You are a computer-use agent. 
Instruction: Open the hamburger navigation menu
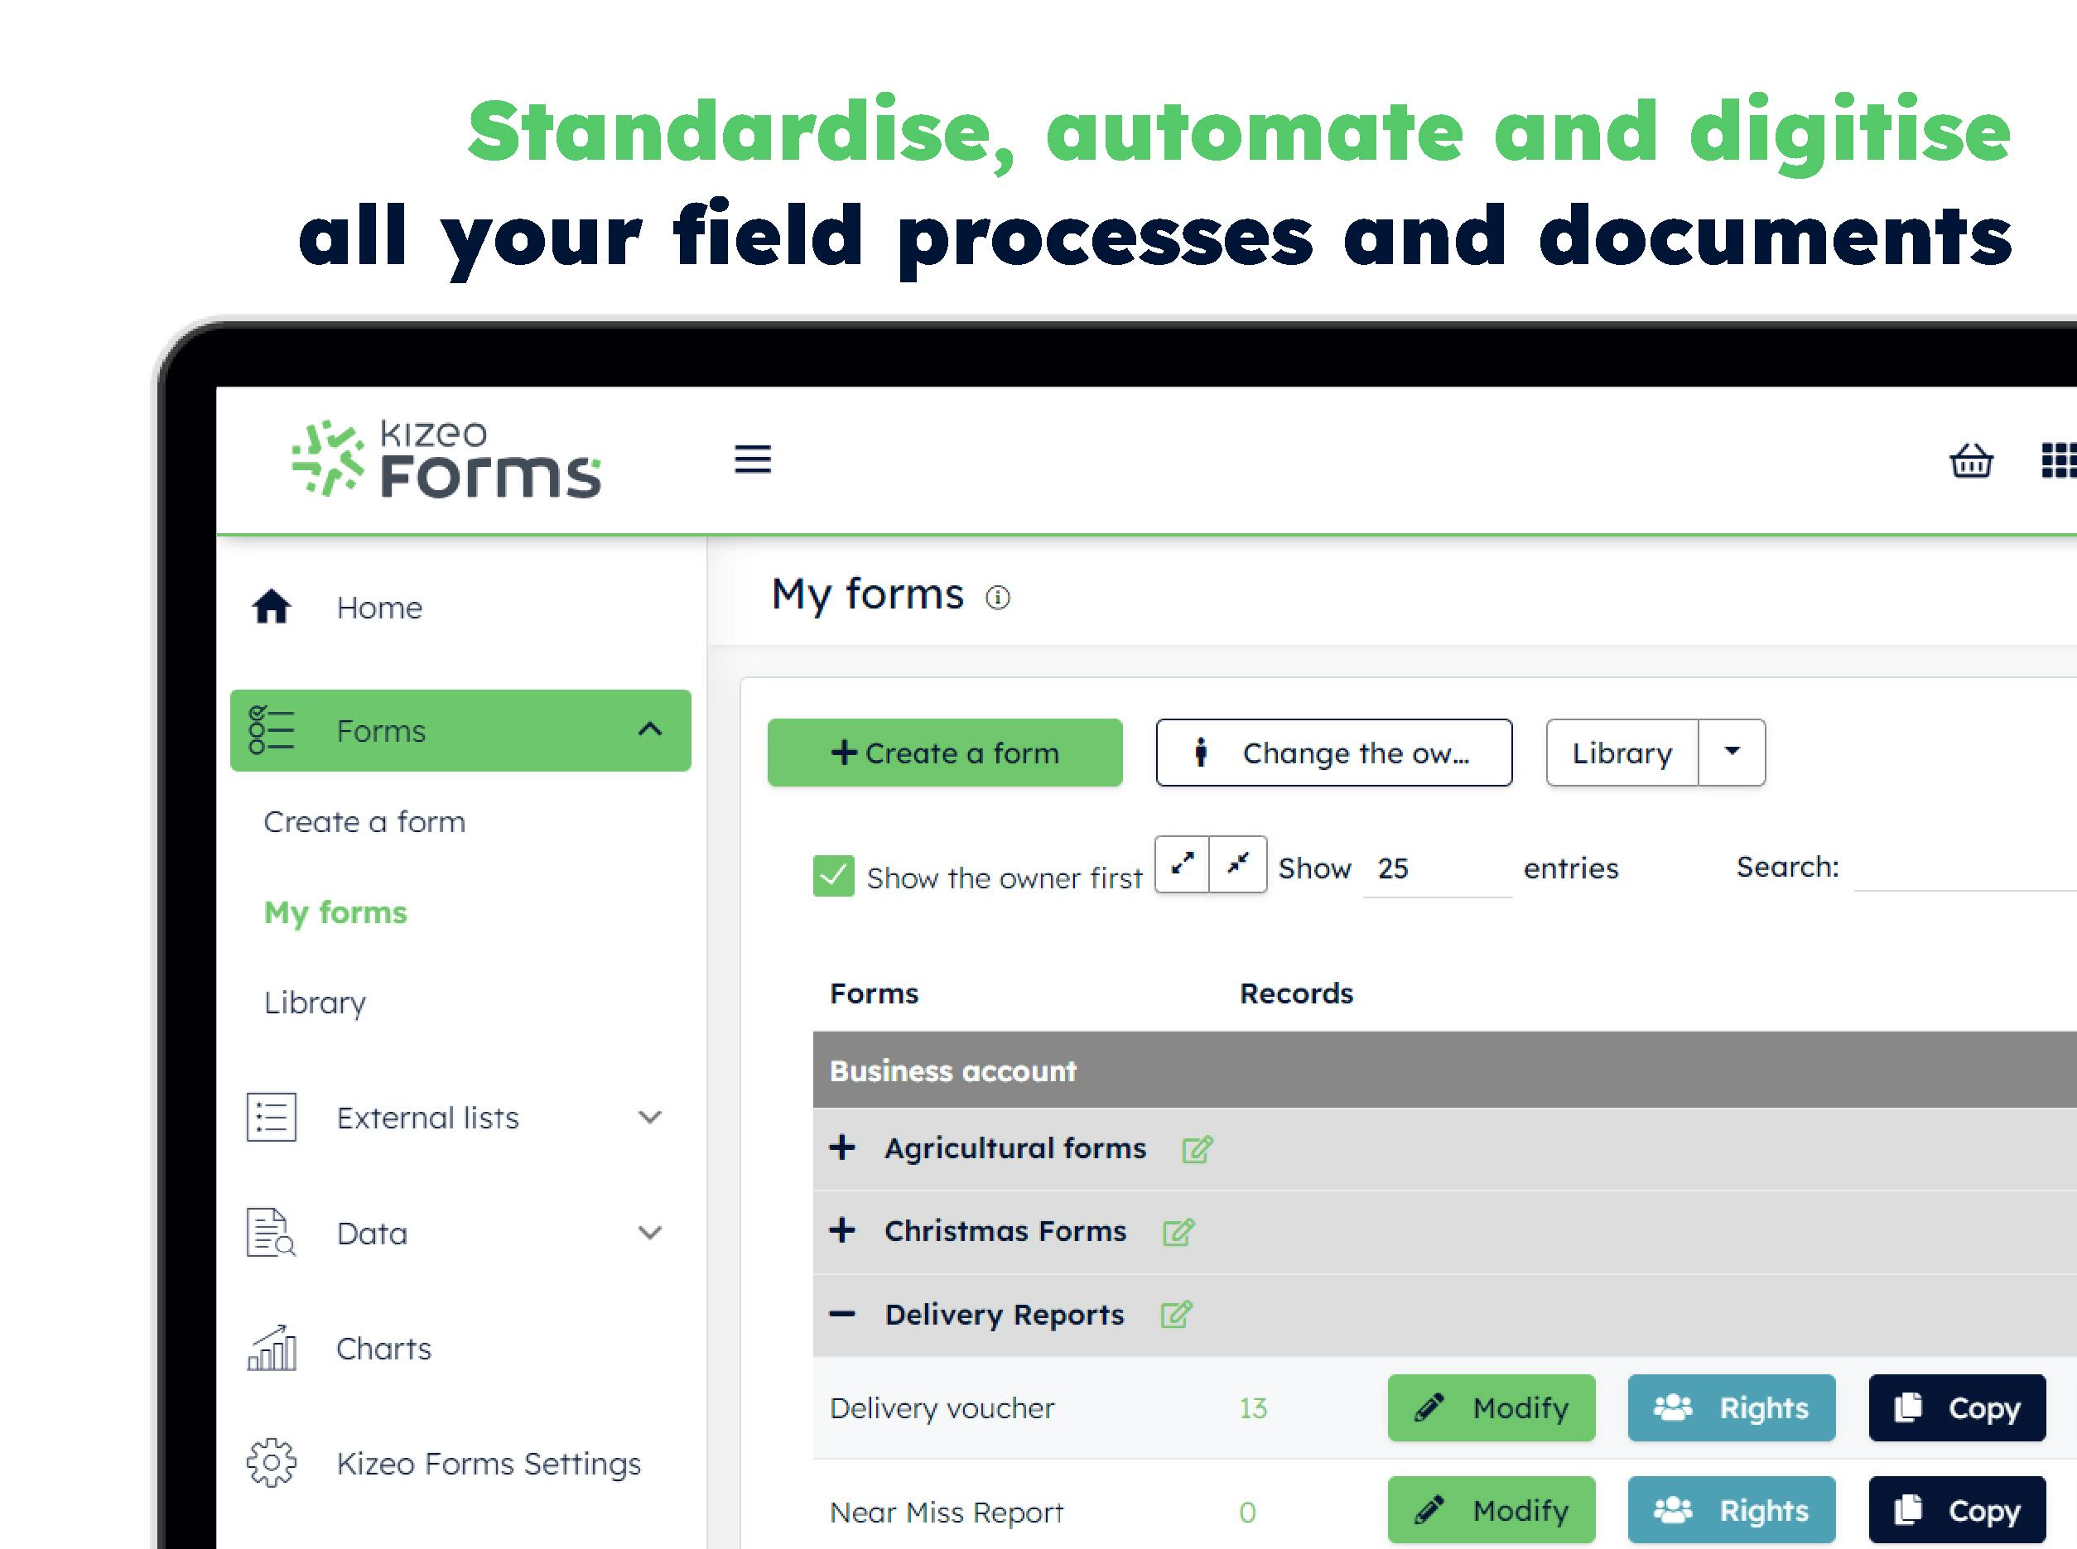(753, 459)
